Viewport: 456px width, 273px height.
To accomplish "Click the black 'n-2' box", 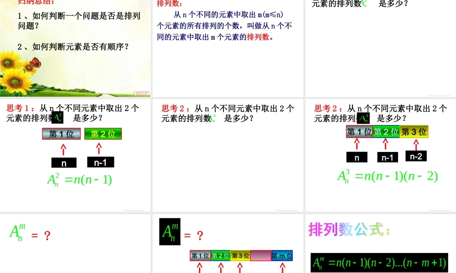I will (416, 156).
